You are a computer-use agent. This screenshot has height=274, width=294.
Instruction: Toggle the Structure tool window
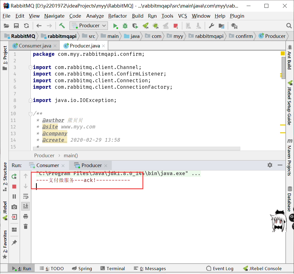click(x=5, y=177)
